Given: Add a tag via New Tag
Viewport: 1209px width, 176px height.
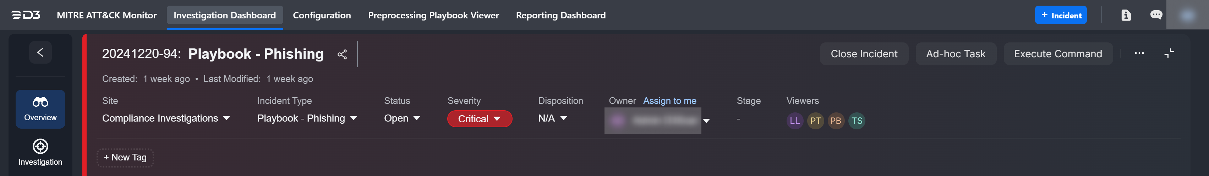Looking at the screenshot, I should pos(125,158).
